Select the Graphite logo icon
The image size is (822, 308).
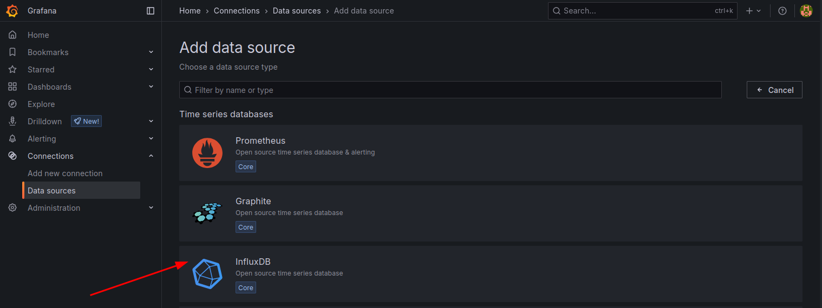point(207,213)
